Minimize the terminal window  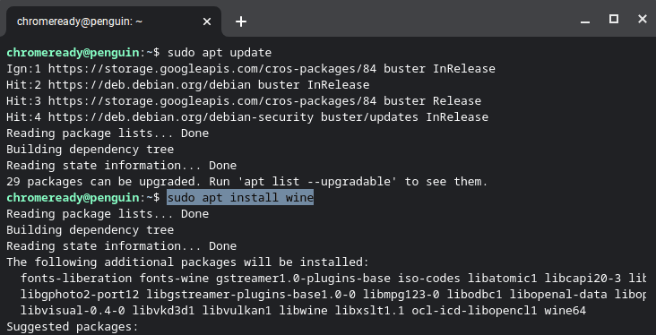coord(585,20)
